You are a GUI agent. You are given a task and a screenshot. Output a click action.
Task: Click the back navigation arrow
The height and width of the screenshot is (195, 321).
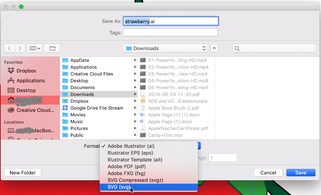click(x=10, y=48)
